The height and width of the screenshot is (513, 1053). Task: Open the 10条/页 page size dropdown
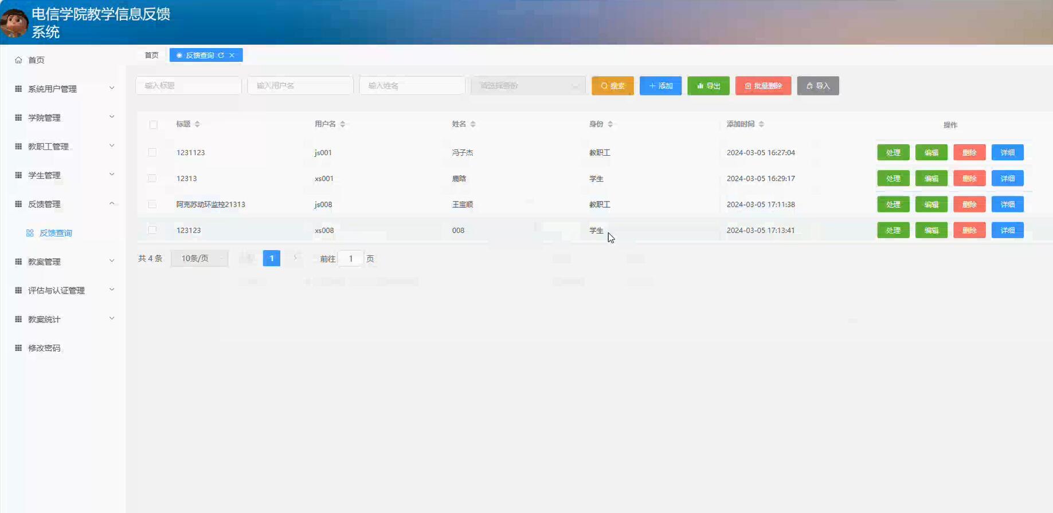coord(199,258)
